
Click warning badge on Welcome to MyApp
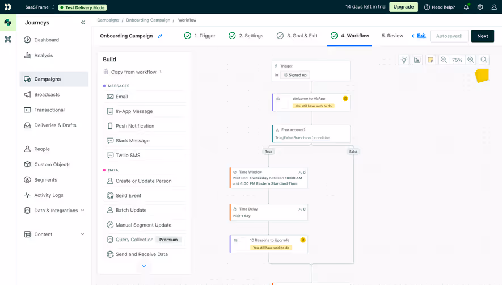tap(345, 98)
